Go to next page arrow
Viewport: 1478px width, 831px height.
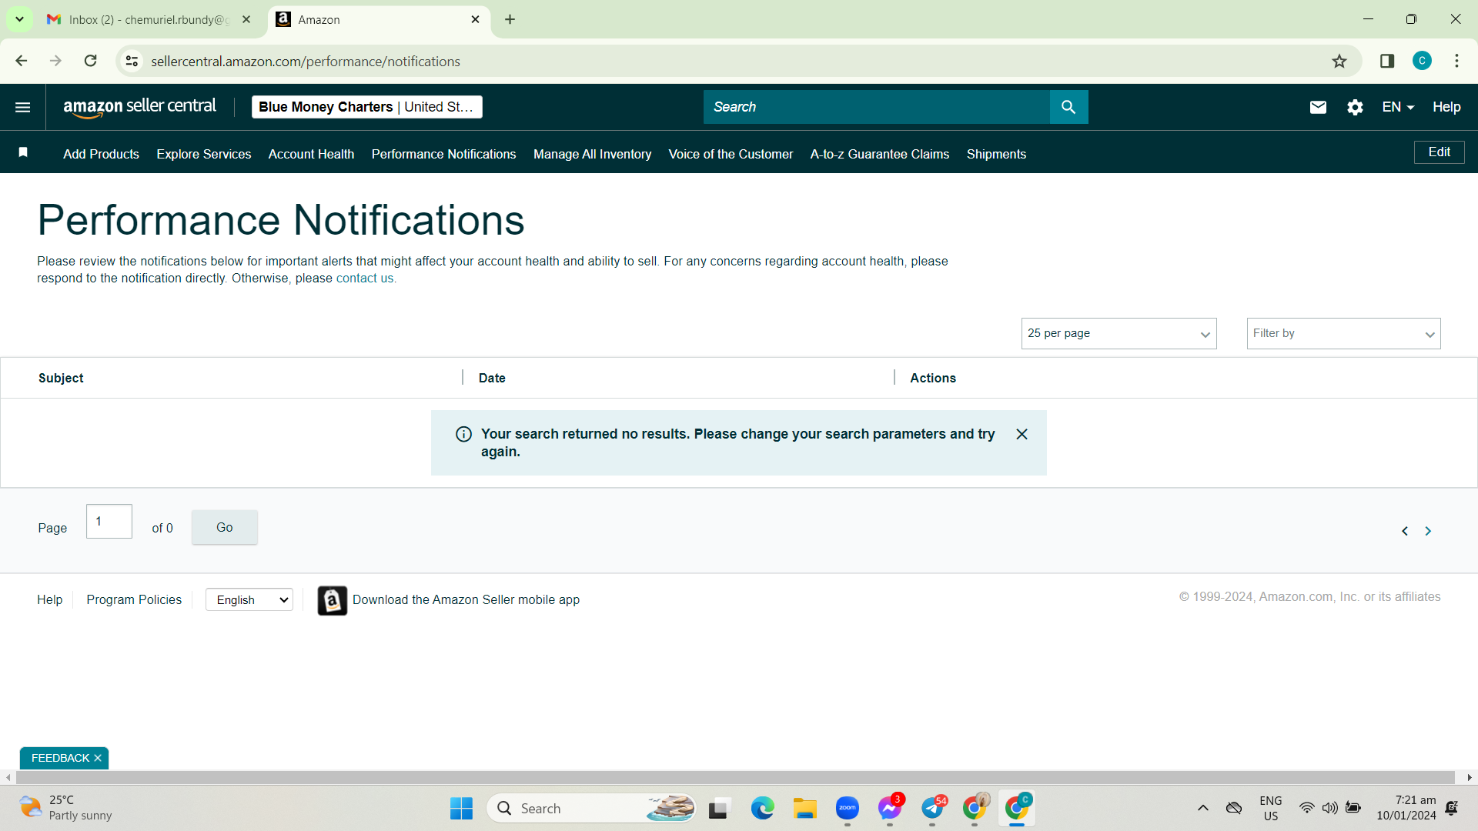pos(1428,531)
